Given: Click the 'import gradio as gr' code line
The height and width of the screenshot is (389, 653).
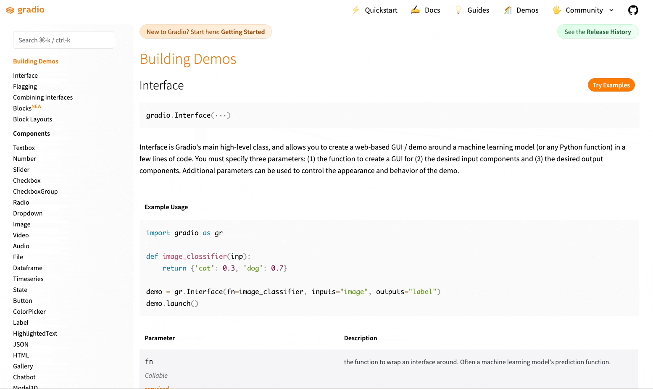Looking at the screenshot, I should [184, 233].
